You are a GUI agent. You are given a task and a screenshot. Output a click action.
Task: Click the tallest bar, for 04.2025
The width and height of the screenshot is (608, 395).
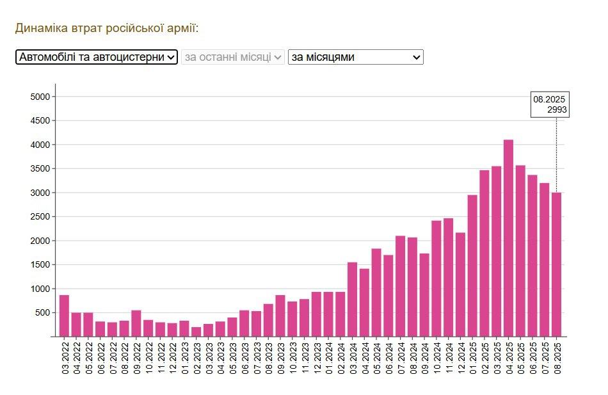click(x=508, y=238)
